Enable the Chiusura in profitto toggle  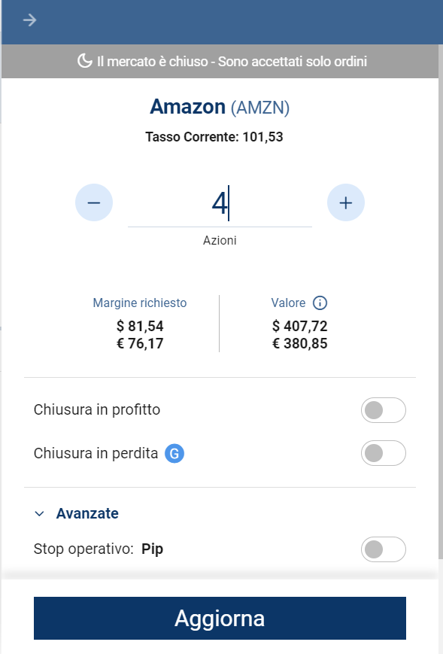[383, 410]
